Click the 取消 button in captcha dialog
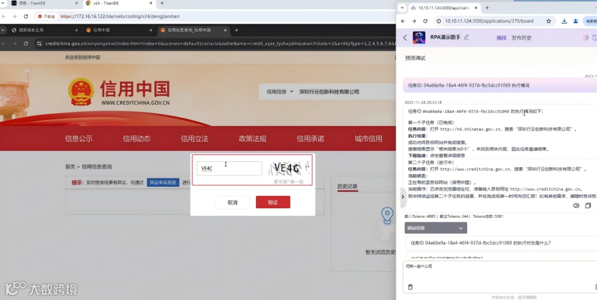The height and width of the screenshot is (300, 597). pyautogui.click(x=233, y=202)
